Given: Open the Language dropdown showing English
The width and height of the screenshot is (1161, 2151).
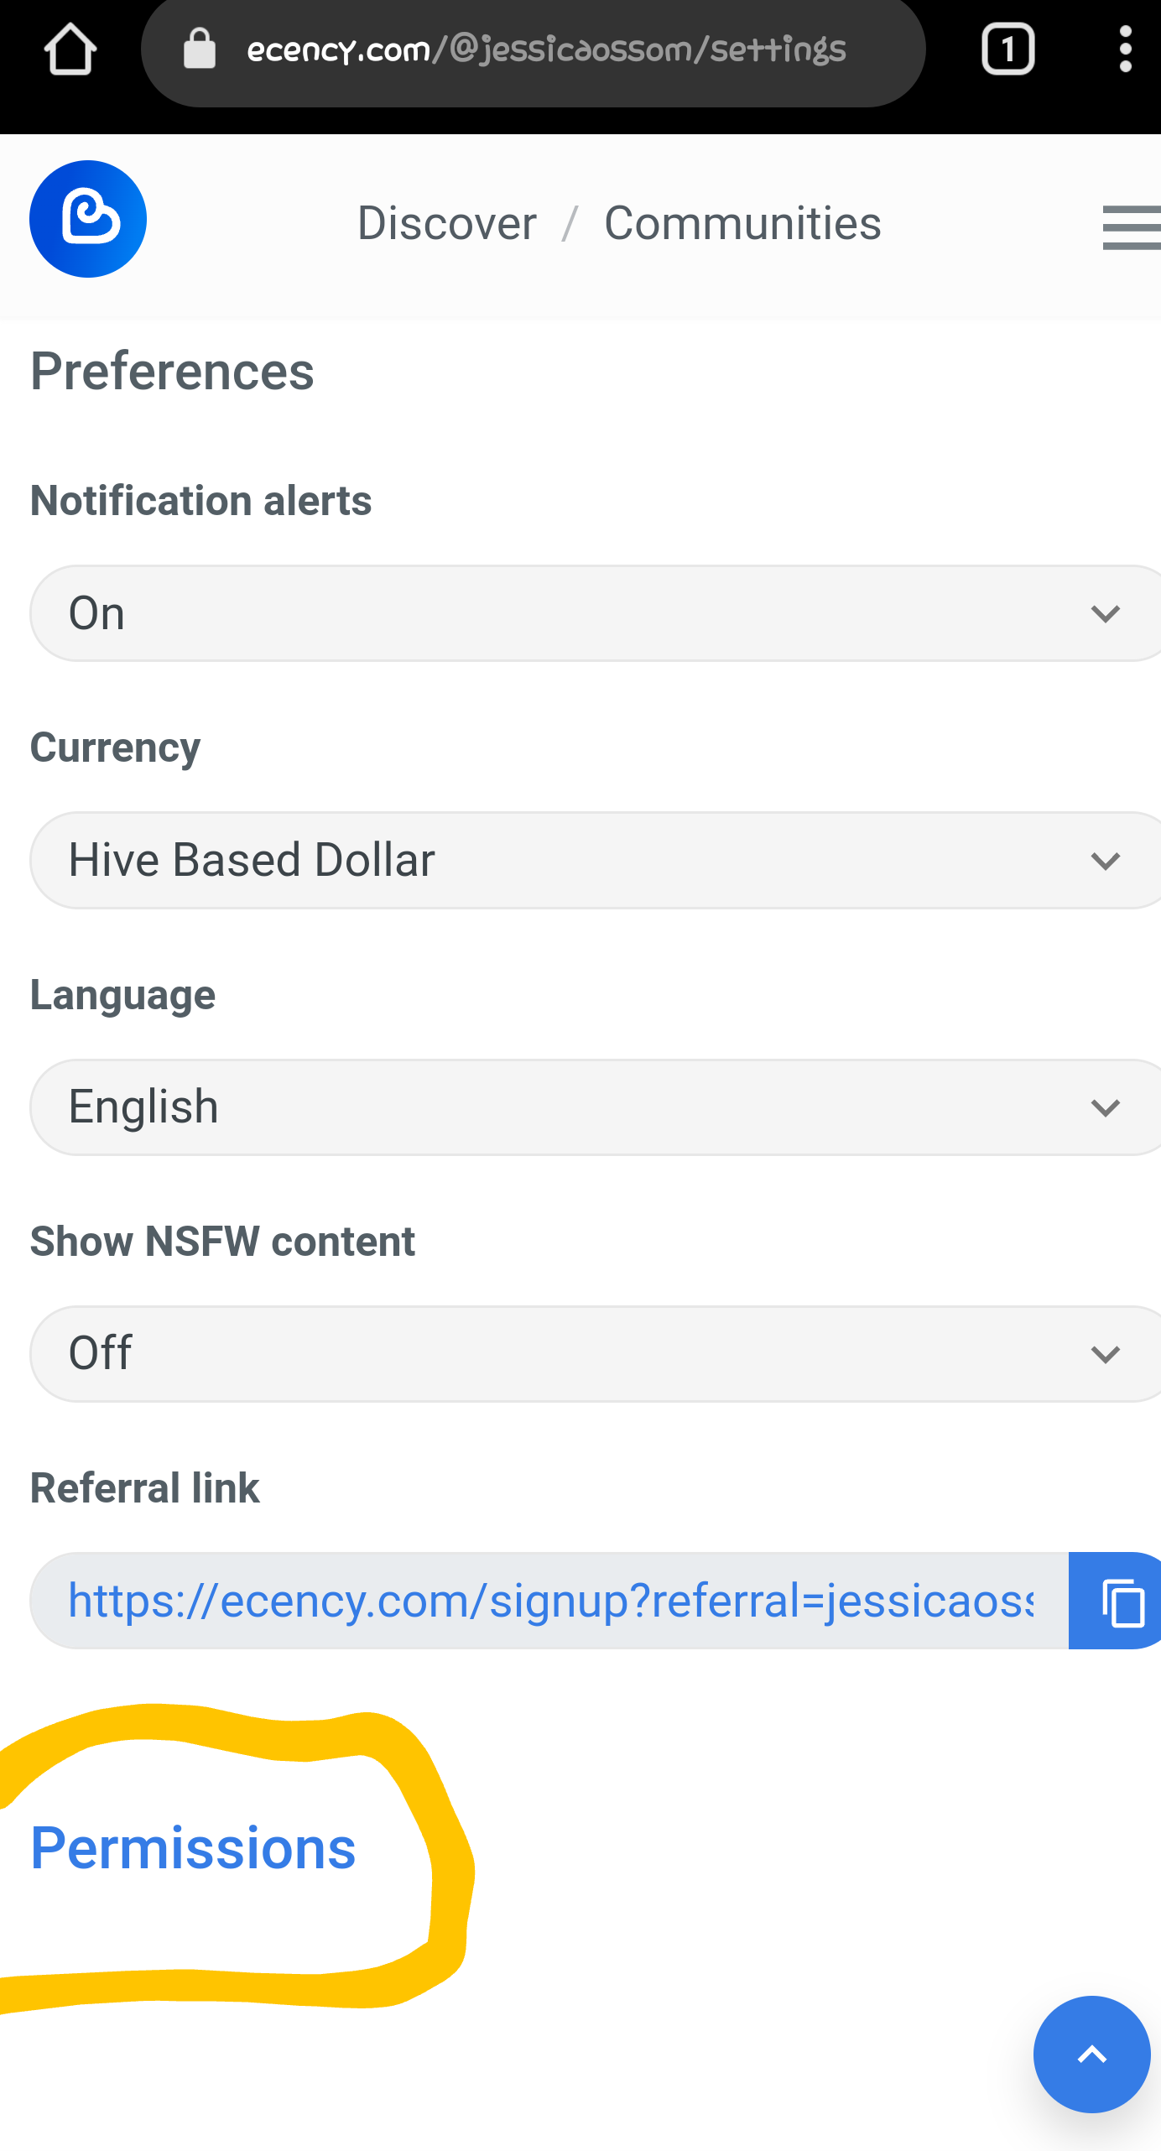Looking at the screenshot, I should [x=596, y=1107].
